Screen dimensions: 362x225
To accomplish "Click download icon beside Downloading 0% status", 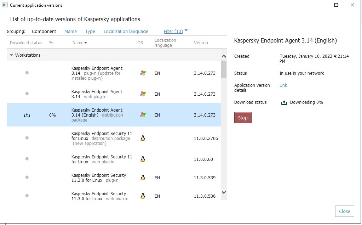I will [x=284, y=102].
